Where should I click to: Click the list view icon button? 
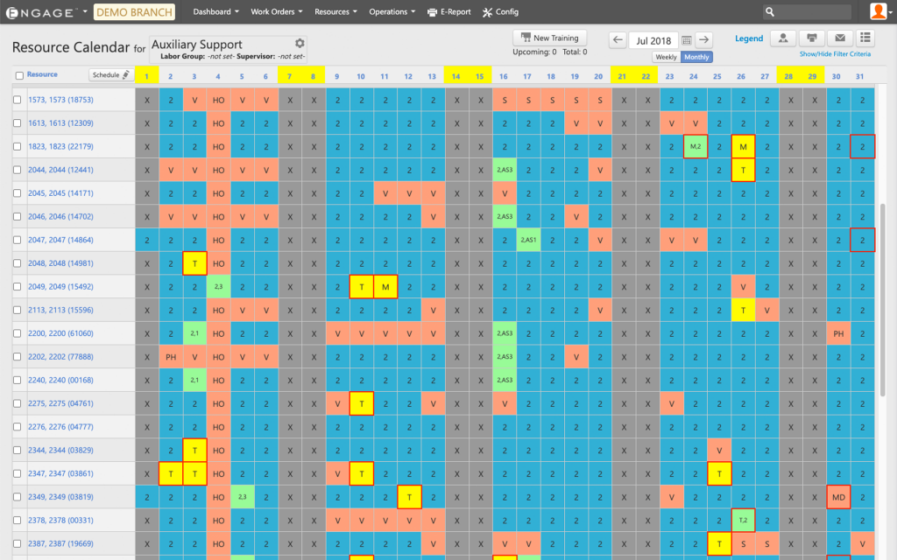pos(865,38)
